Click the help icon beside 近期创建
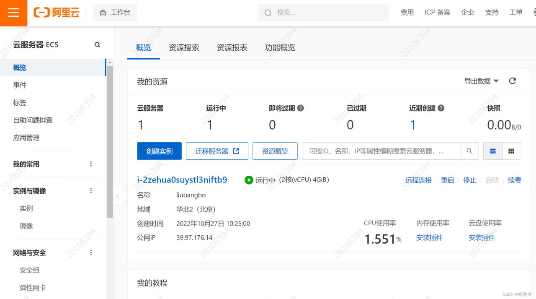Screen dimensions: 536x299 tap(441, 108)
